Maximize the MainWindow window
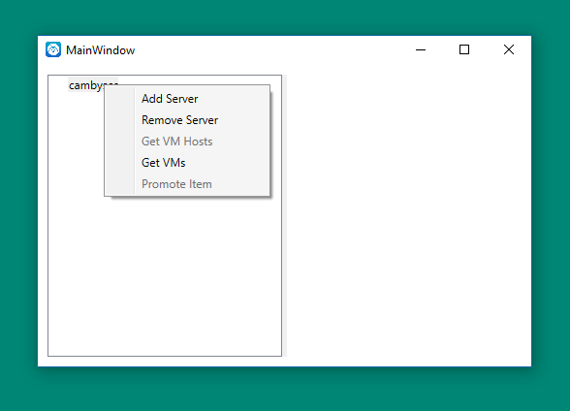The height and width of the screenshot is (411, 570). (x=464, y=49)
